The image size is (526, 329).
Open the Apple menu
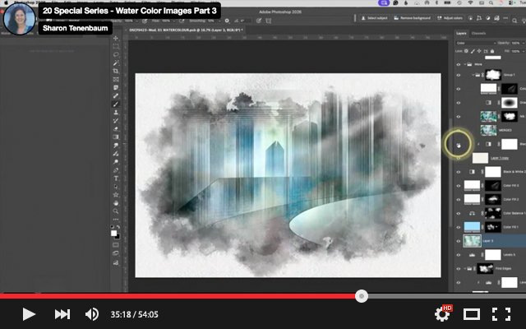click(x=6, y=2)
